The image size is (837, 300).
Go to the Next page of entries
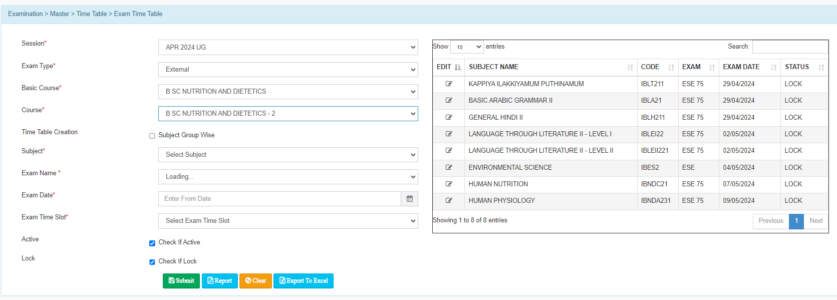[815, 221]
